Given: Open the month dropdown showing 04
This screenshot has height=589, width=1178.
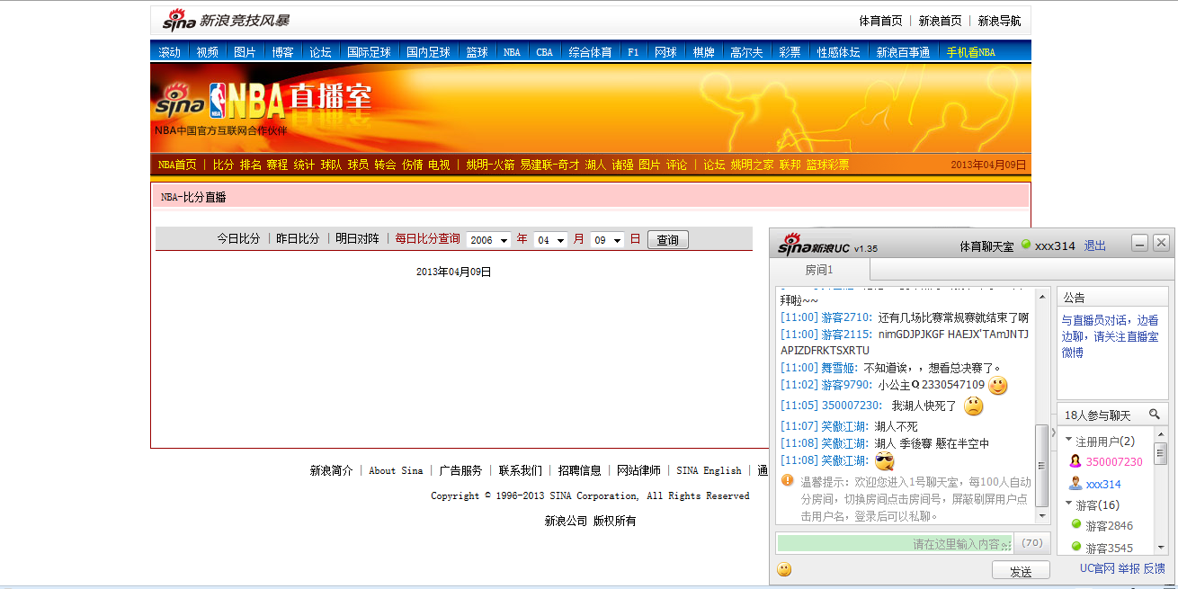Looking at the screenshot, I should 550,240.
